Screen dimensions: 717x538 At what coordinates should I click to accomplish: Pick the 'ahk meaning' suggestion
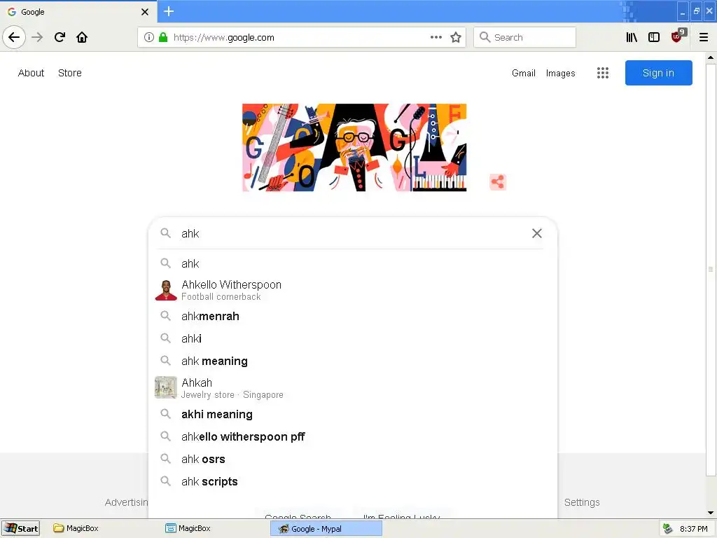(352, 361)
